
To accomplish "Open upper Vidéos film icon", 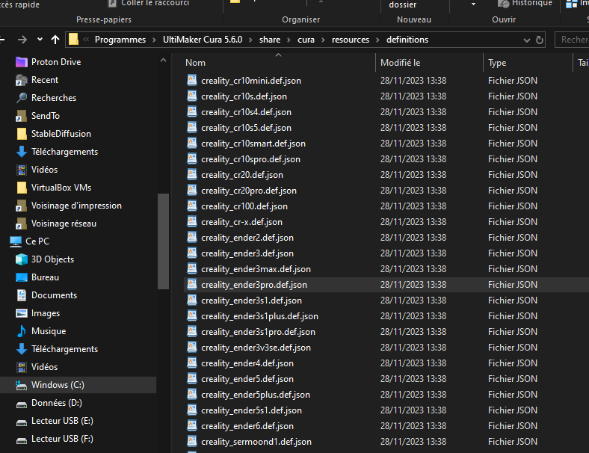I will 22,170.
